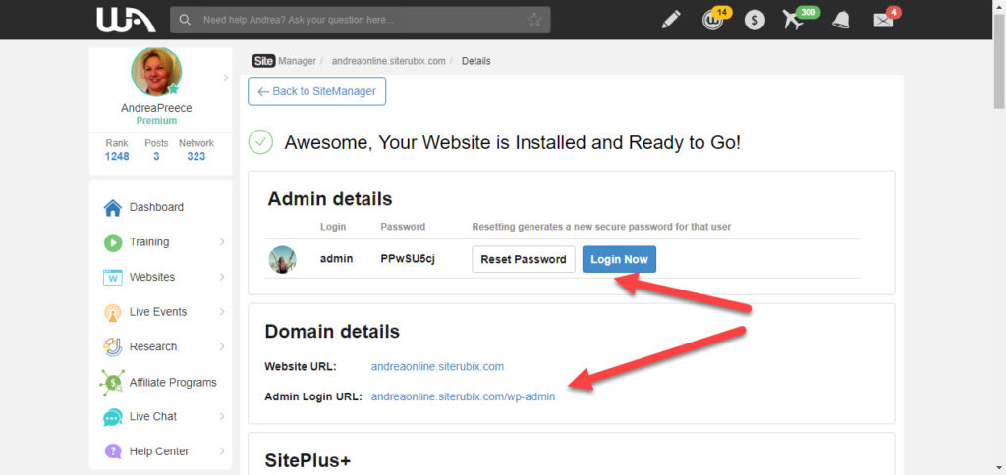Click the Research sidebar icon

point(112,346)
